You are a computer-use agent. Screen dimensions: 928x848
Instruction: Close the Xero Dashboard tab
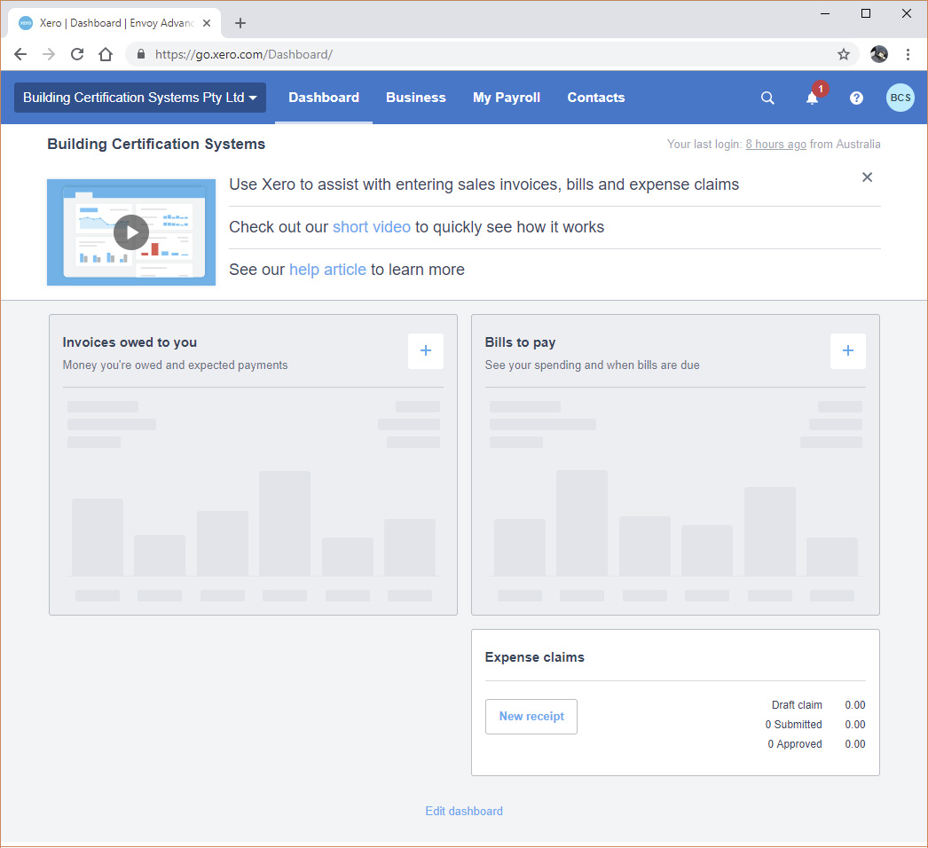[x=207, y=23]
